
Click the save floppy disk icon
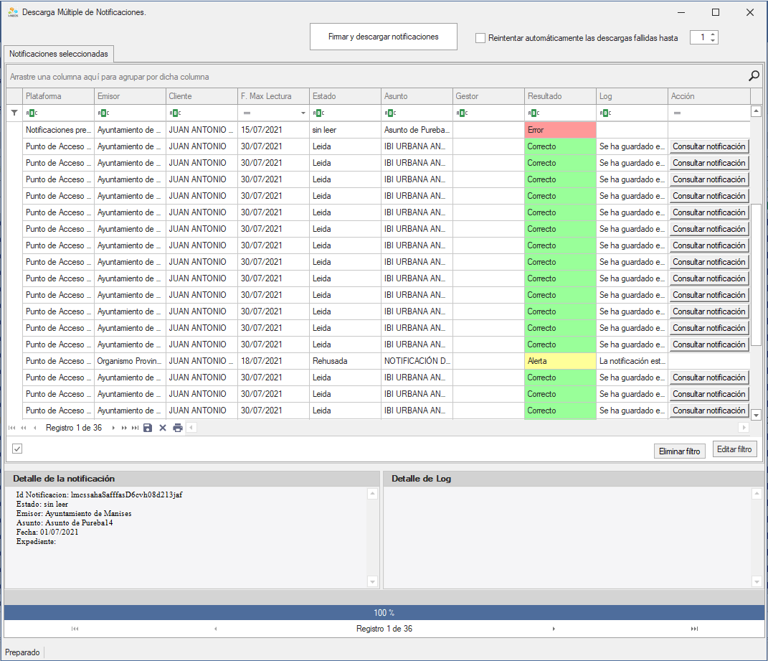click(148, 428)
